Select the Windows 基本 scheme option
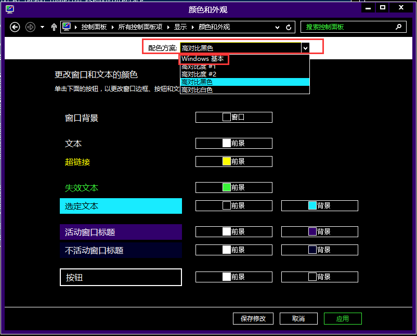The width and height of the screenshot is (417, 336). click(203, 59)
